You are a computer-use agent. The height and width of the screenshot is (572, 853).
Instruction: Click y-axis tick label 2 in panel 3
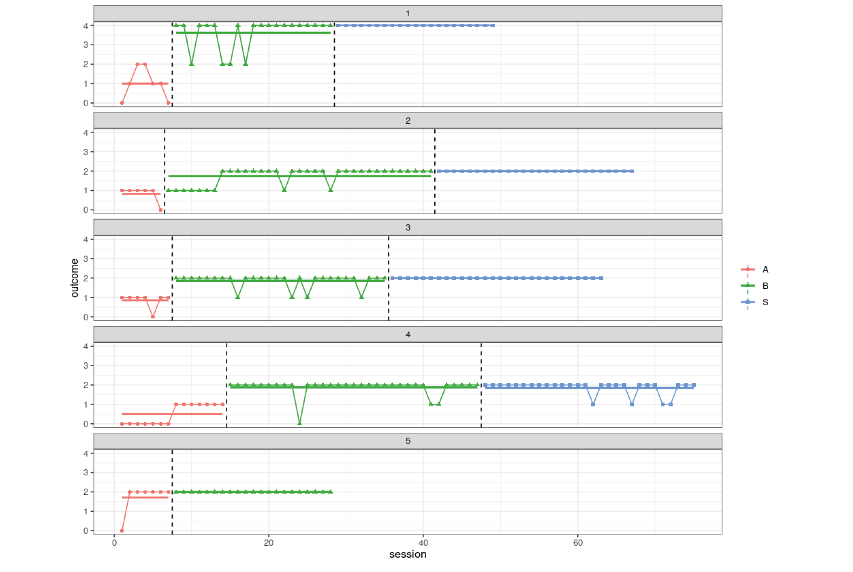pos(86,278)
